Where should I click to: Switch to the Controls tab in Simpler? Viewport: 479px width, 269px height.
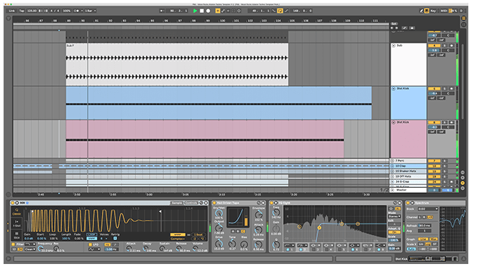[192, 203]
